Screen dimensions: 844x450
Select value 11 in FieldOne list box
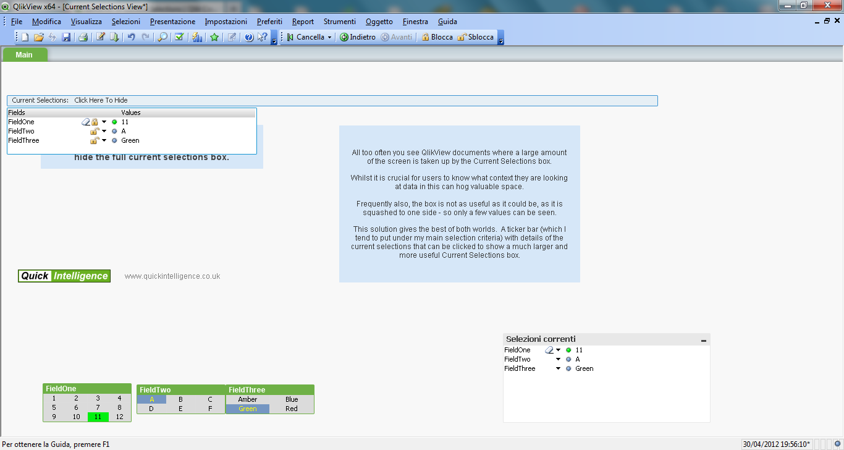point(98,417)
